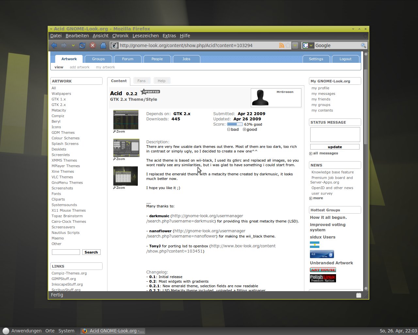Open the System panel menu
418x335 pixels.
pyautogui.click(x=66, y=331)
